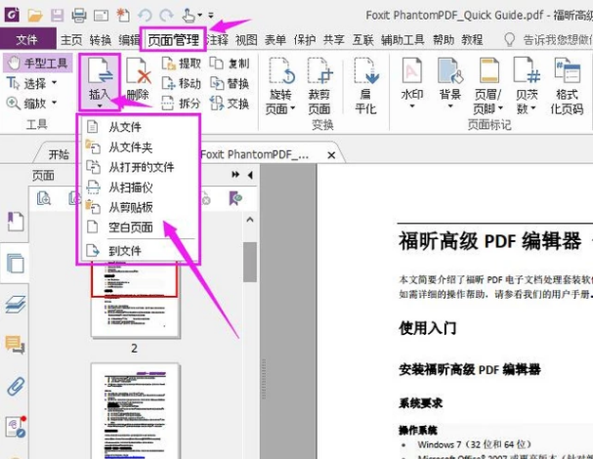Redo the last action
The height and width of the screenshot is (459, 593).
[x=166, y=16]
